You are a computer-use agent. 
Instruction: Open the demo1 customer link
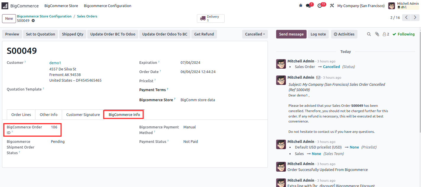click(55, 63)
